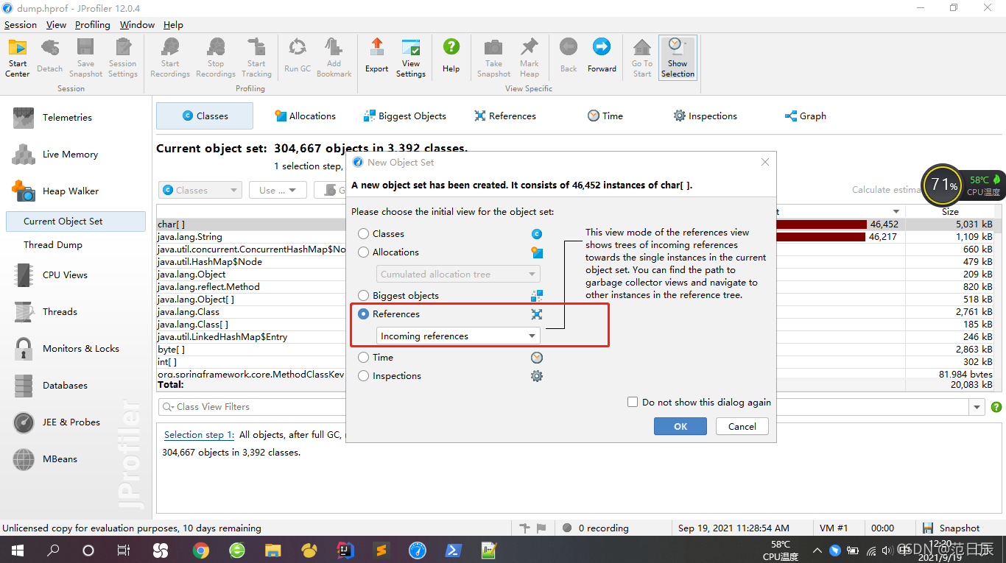Click the Size column header
This screenshot has width=1006, height=563.
pyautogui.click(x=950, y=211)
